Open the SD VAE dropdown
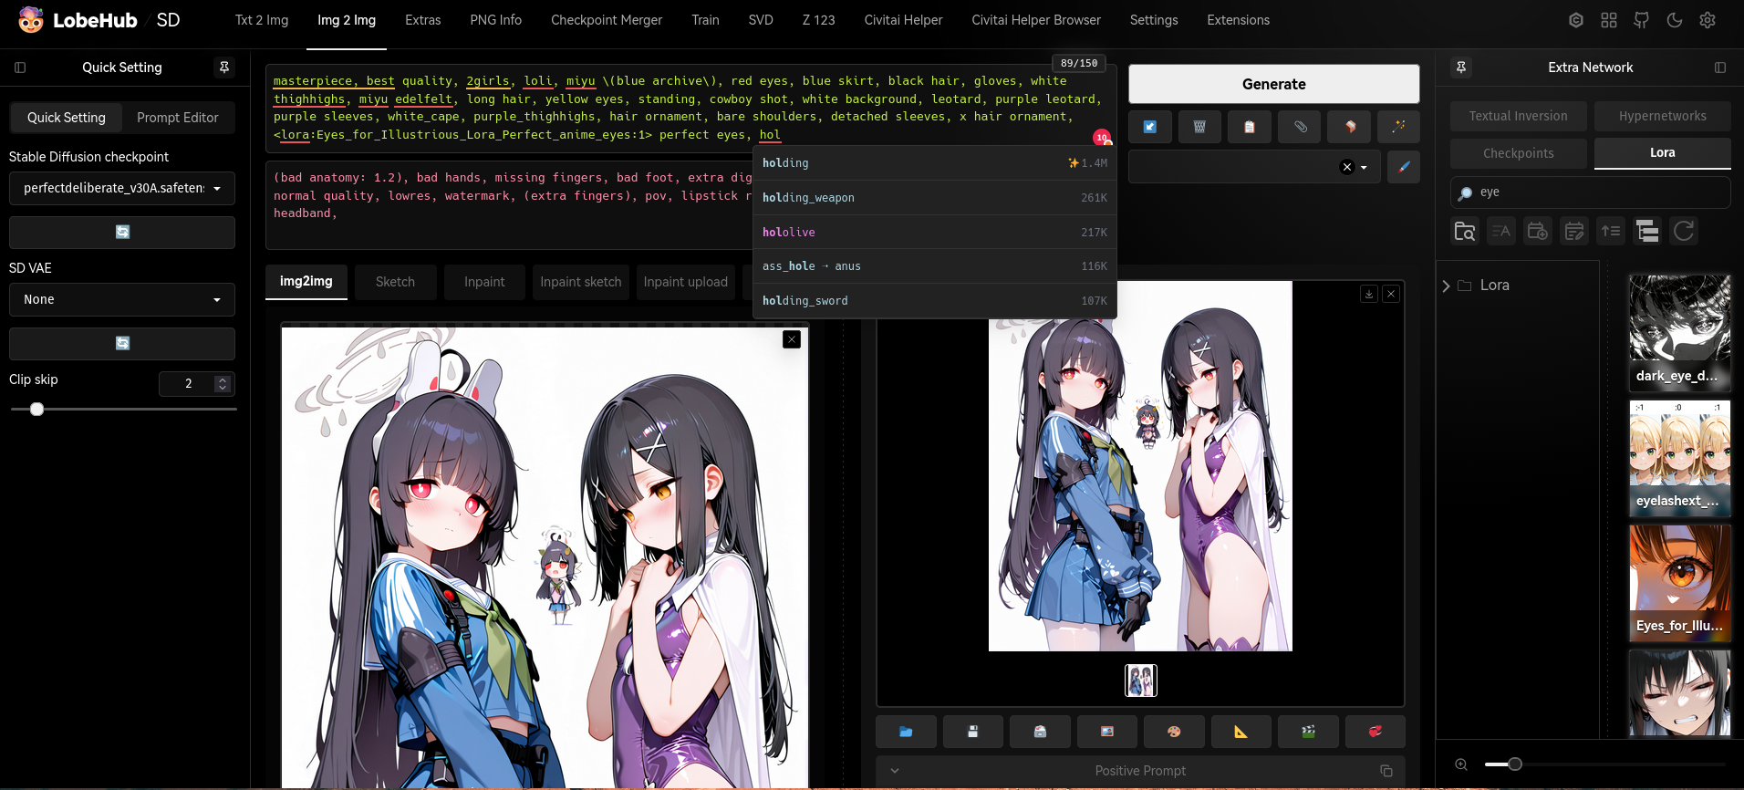This screenshot has height=790, width=1744. pyautogui.click(x=122, y=300)
